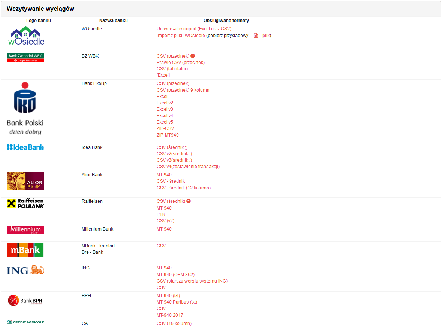Select Idea Bank CSV (średnik ;)

pos(172,147)
